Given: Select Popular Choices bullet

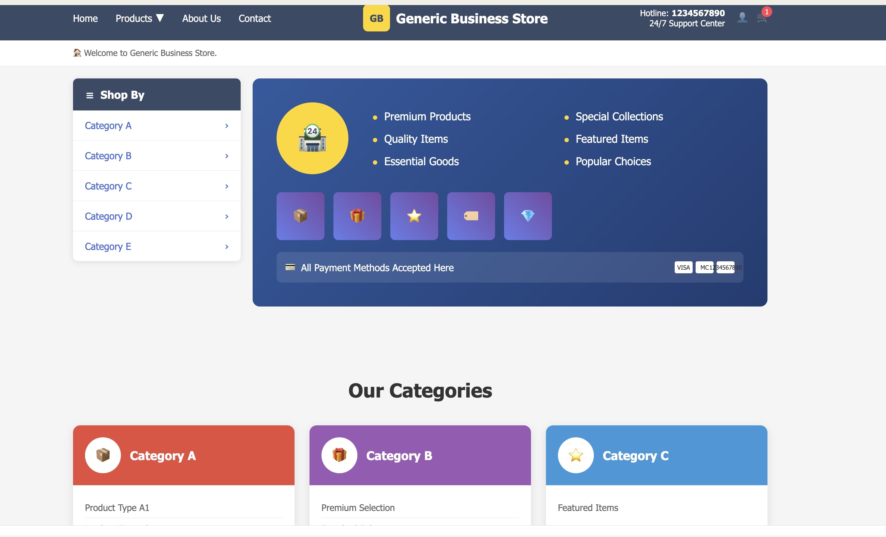Looking at the screenshot, I should 613,162.
